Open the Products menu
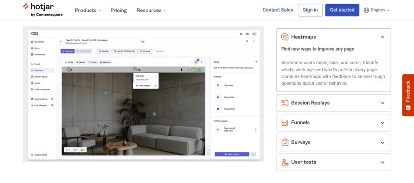Screen dimensions: 414x183 [88, 10]
